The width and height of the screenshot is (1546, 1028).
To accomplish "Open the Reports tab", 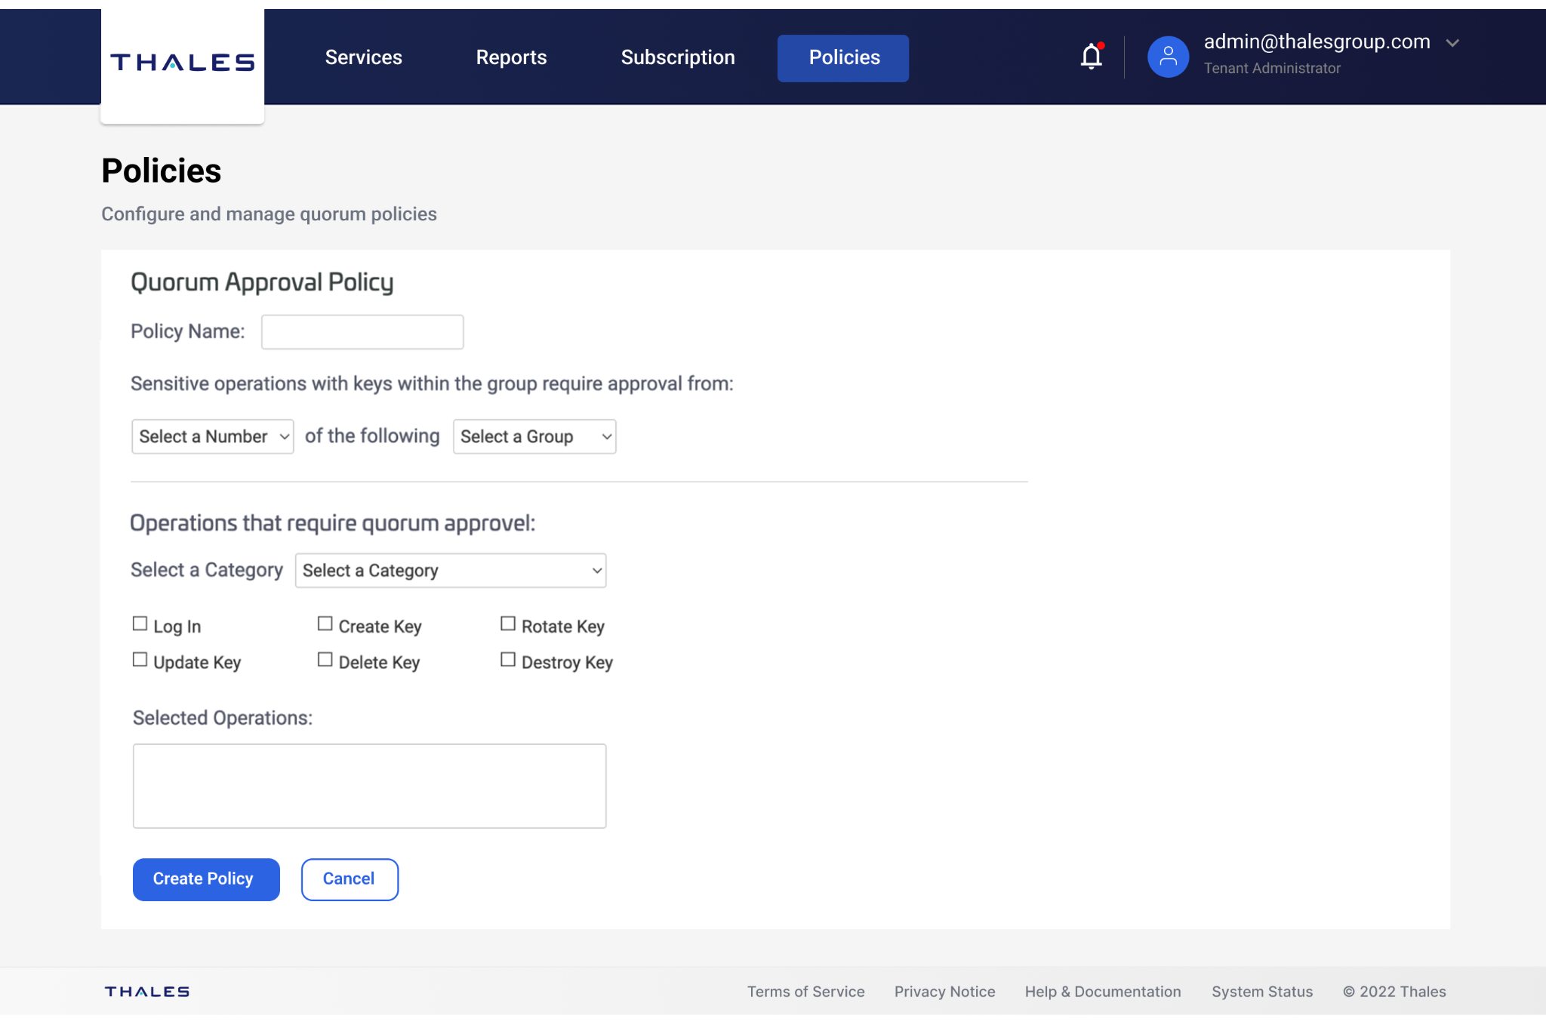I will 511,57.
